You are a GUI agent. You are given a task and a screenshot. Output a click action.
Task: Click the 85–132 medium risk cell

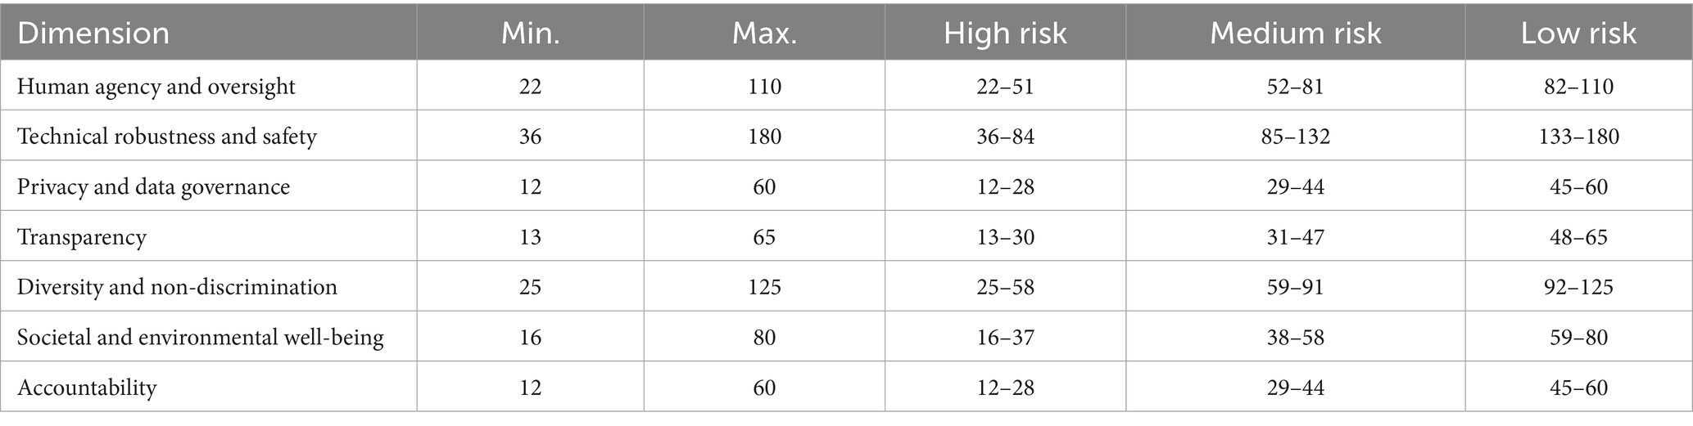[x=1295, y=136]
